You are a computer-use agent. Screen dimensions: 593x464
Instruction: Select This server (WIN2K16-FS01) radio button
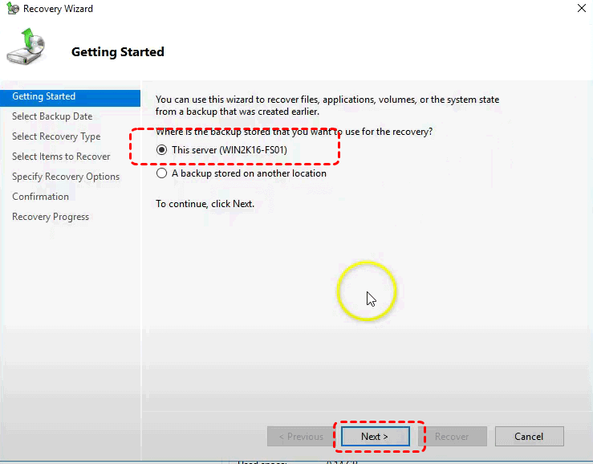coord(162,149)
